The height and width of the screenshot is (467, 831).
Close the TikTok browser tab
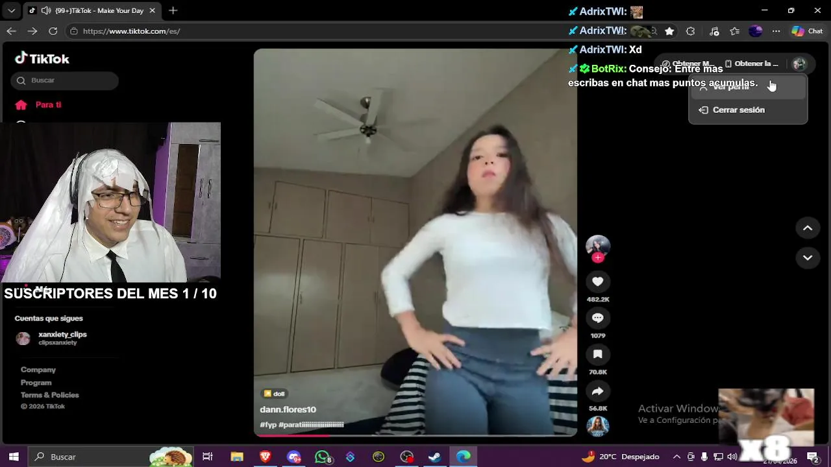point(152,10)
